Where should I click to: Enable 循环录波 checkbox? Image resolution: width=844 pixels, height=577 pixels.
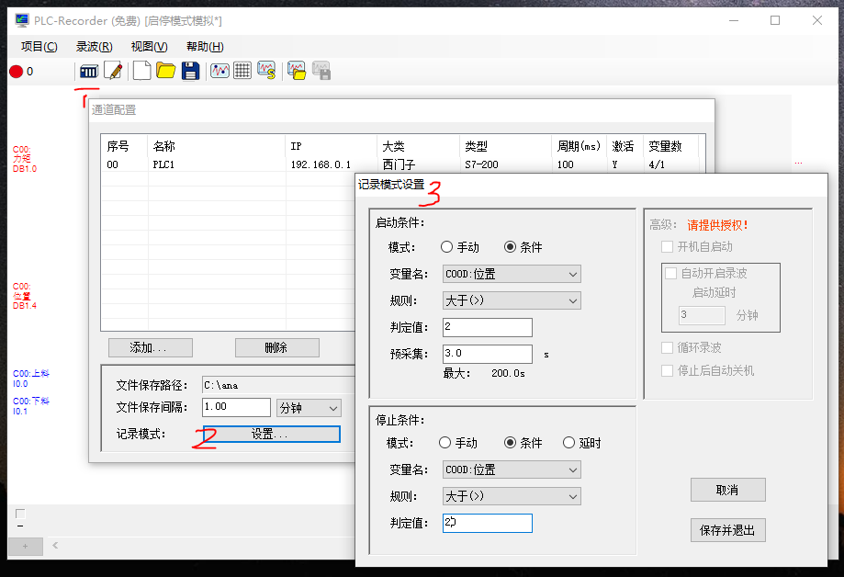[667, 347]
